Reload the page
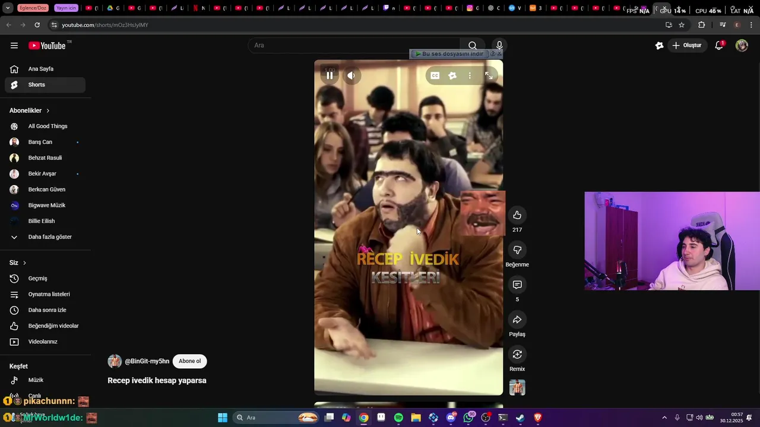760x427 pixels. pyautogui.click(x=37, y=25)
